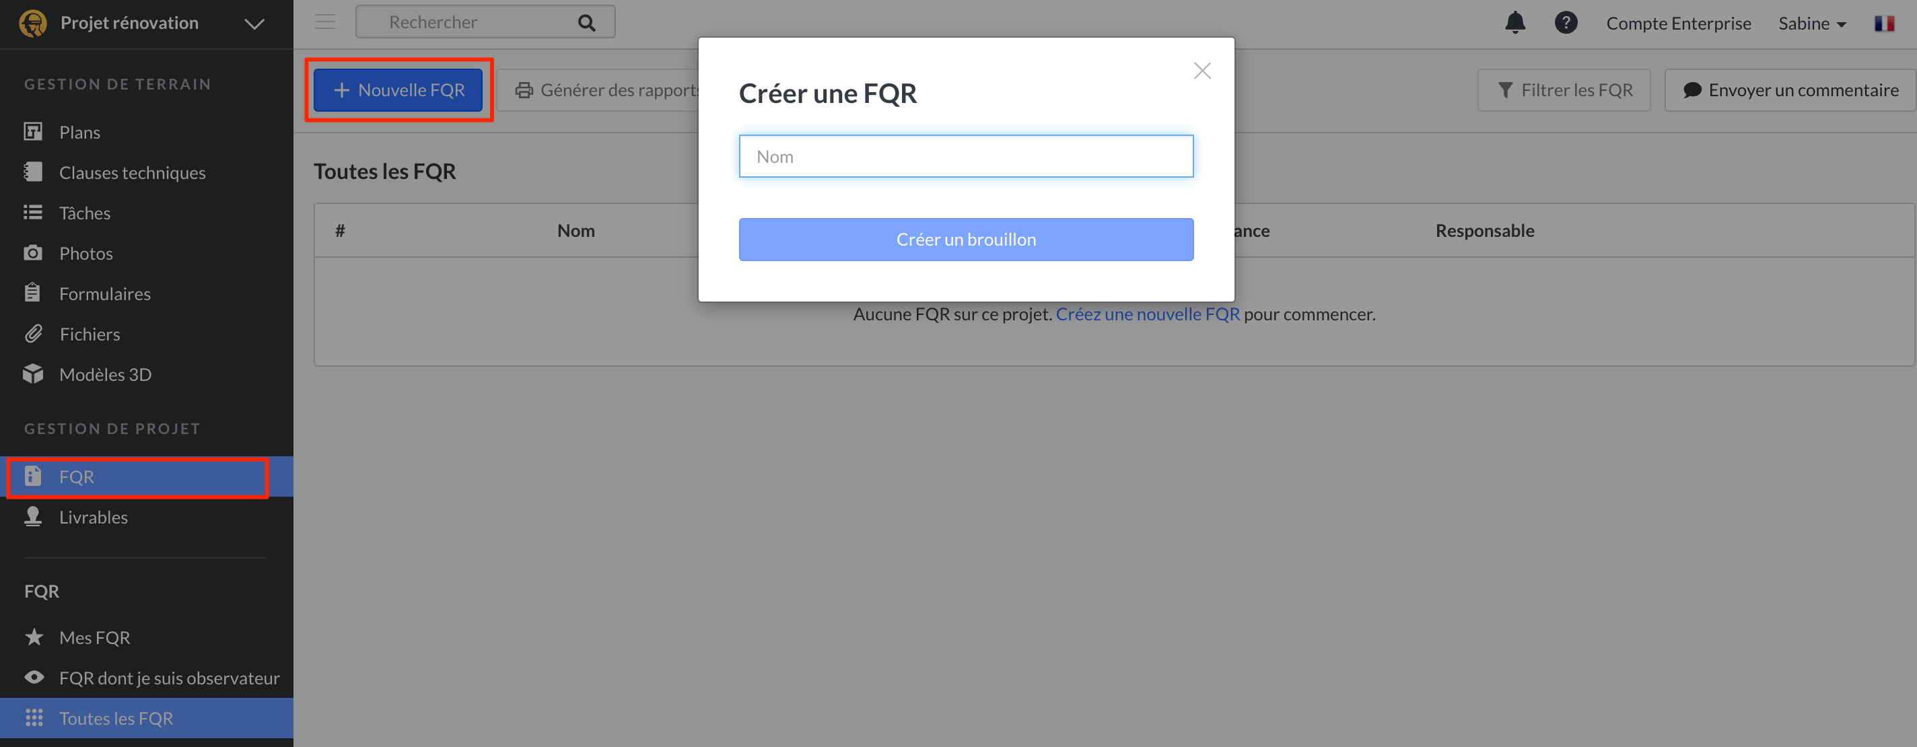Click the printer icon on Générer des rapports
1917x747 pixels.
[524, 90]
